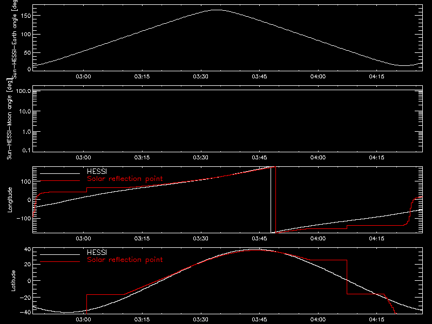This screenshot has width=432, height=324.
Task: Click the 150 value on Earth angle axis
Action: coord(25,16)
